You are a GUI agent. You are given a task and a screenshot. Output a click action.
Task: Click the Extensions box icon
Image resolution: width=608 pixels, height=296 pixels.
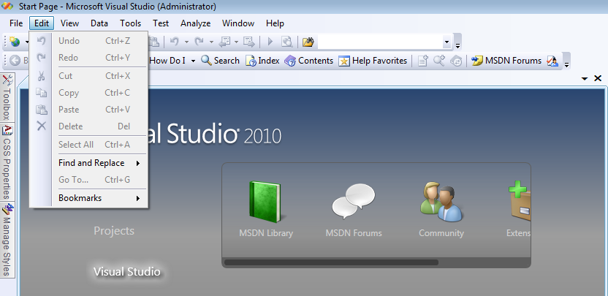pos(520,202)
